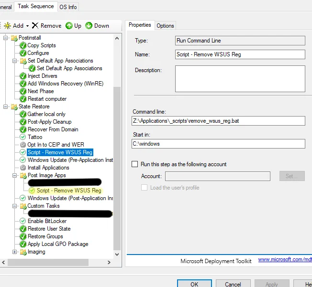Click the Post Image Apps folder icon

[x=23, y=175]
